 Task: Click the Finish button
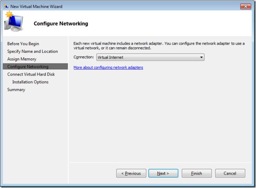(197, 173)
